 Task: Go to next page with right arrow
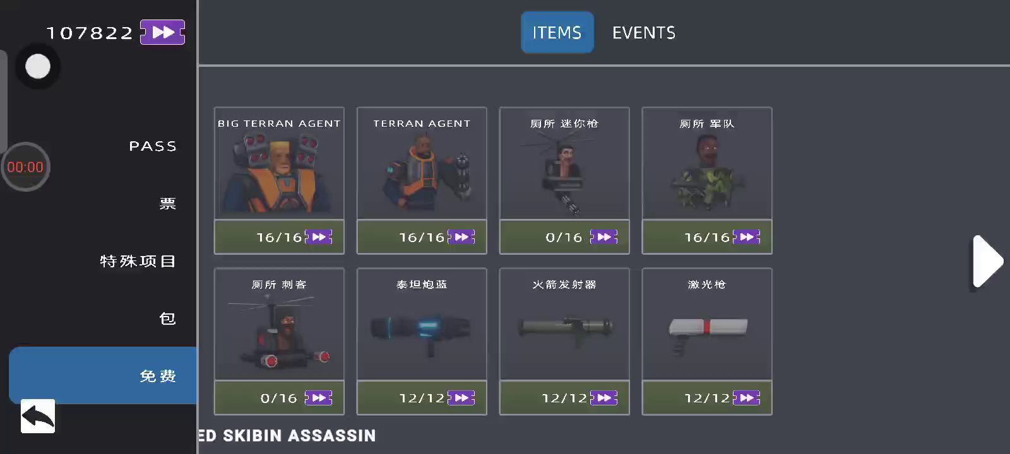click(987, 261)
